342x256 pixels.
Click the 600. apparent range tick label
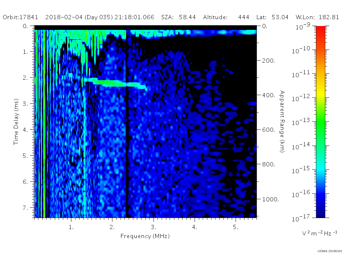[268, 130]
